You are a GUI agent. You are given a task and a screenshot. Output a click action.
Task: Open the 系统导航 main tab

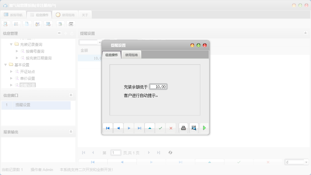(x=13, y=15)
